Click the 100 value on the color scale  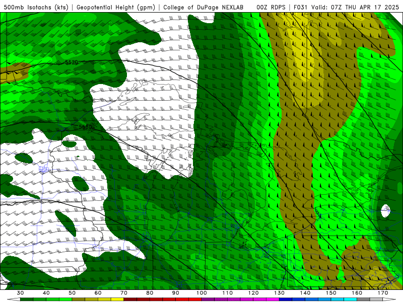click(201, 293)
